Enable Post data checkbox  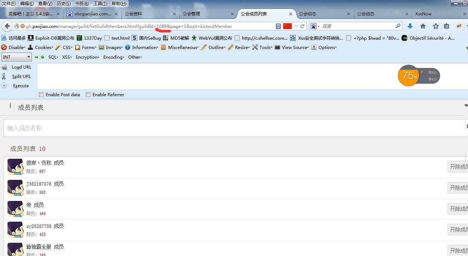(41, 95)
